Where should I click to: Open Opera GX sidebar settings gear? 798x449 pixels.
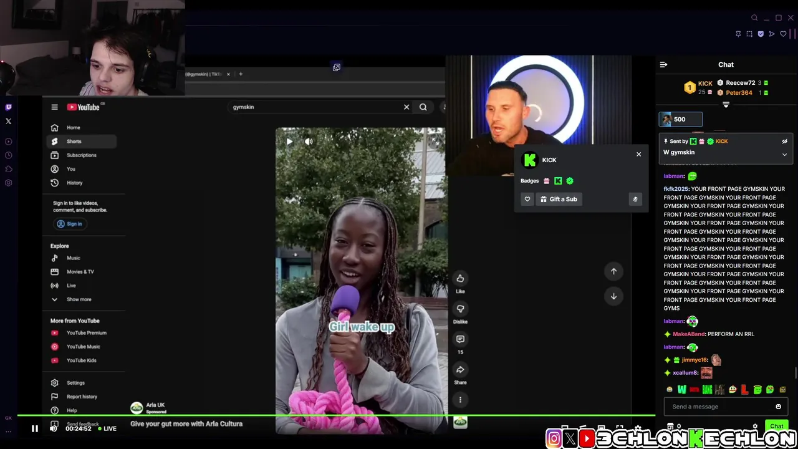[x=8, y=183]
